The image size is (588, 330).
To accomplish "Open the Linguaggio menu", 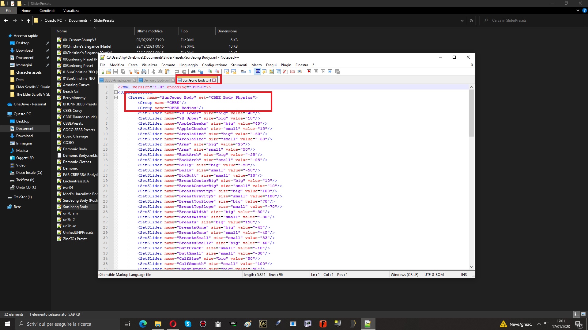I will 189,65.
